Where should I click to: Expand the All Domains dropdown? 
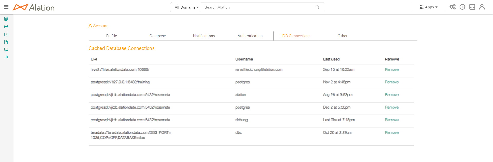click(x=186, y=7)
